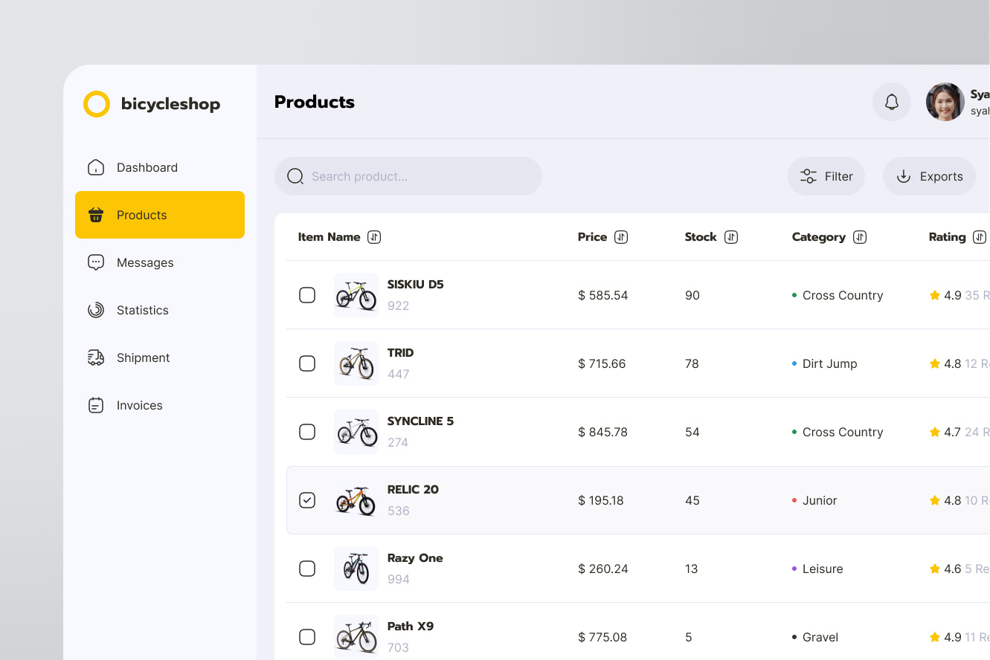Select the Dashboard home icon
The image size is (990, 660).
pos(96,167)
